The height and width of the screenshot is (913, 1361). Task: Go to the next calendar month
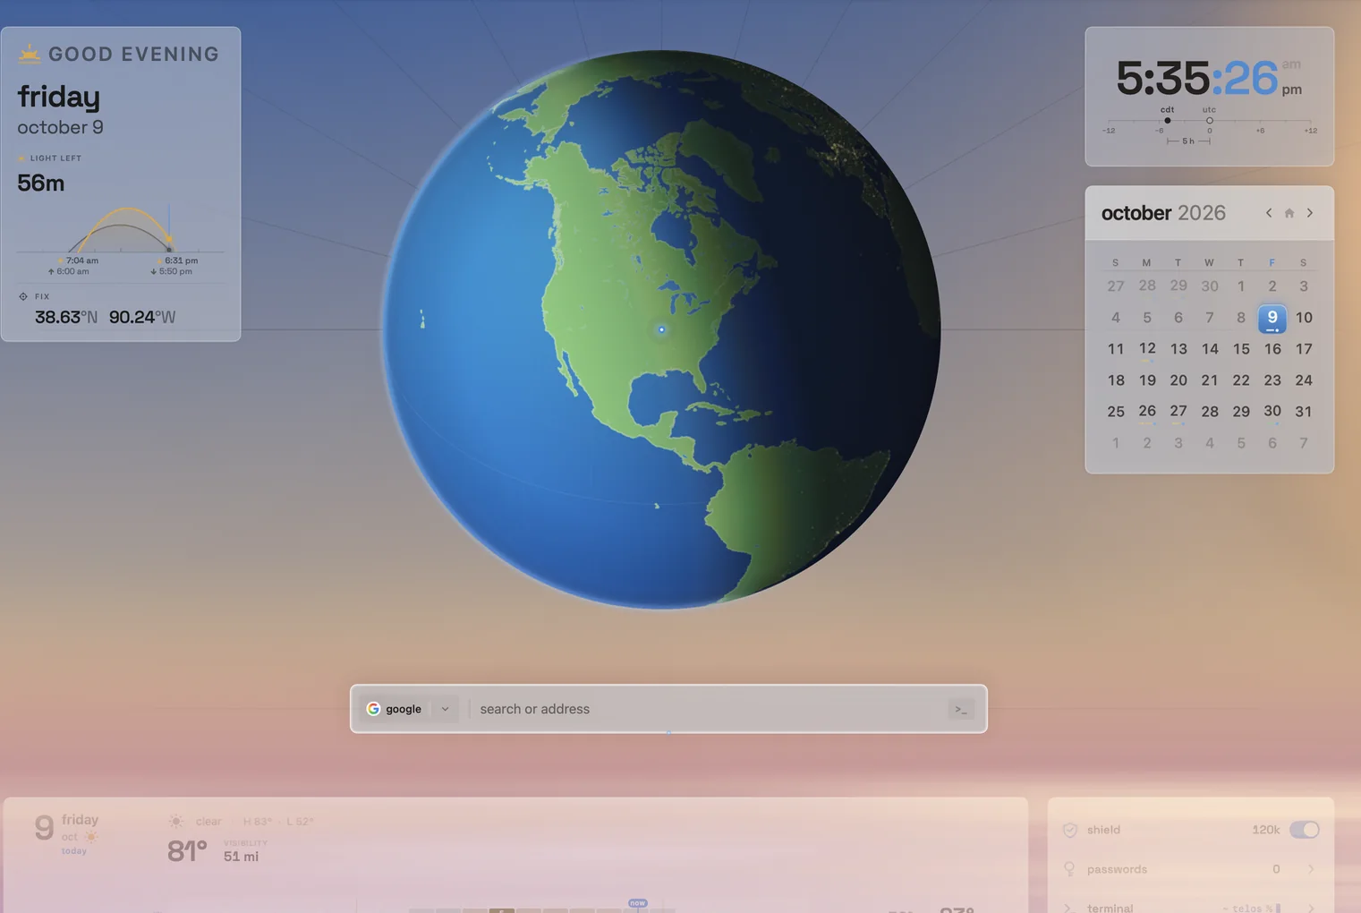pos(1310,213)
